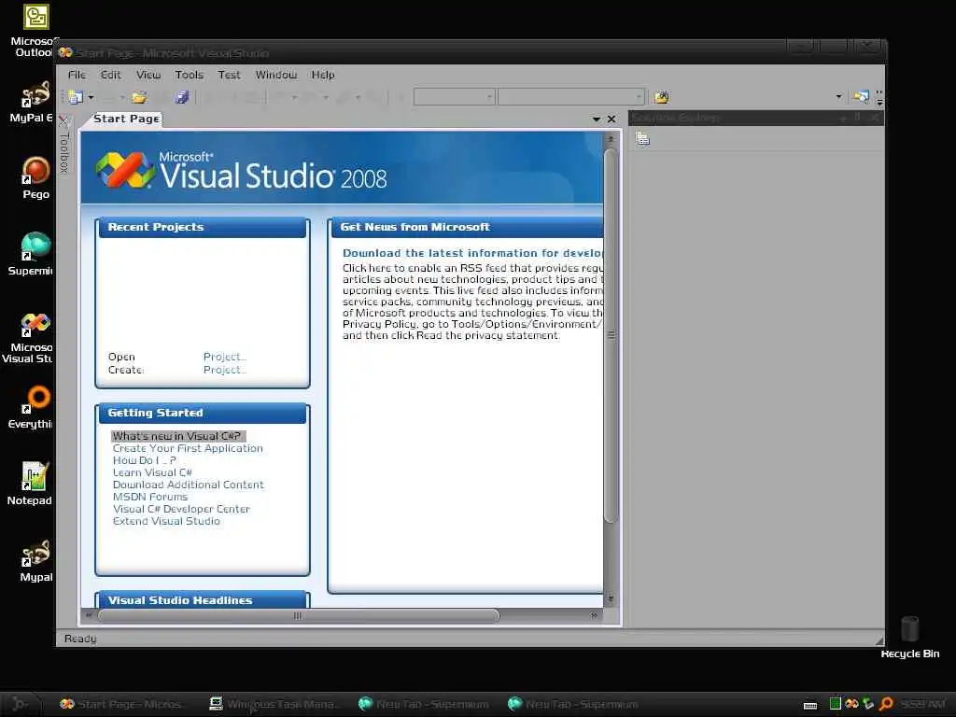The height and width of the screenshot is (717, 956).
Task: Open the View menu
Action: tap(148, 75)
